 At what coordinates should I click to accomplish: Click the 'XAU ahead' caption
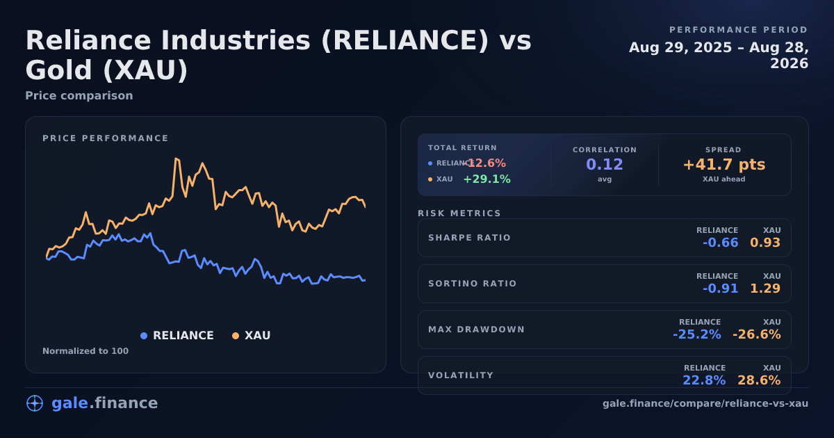click(x=724, y=179)
